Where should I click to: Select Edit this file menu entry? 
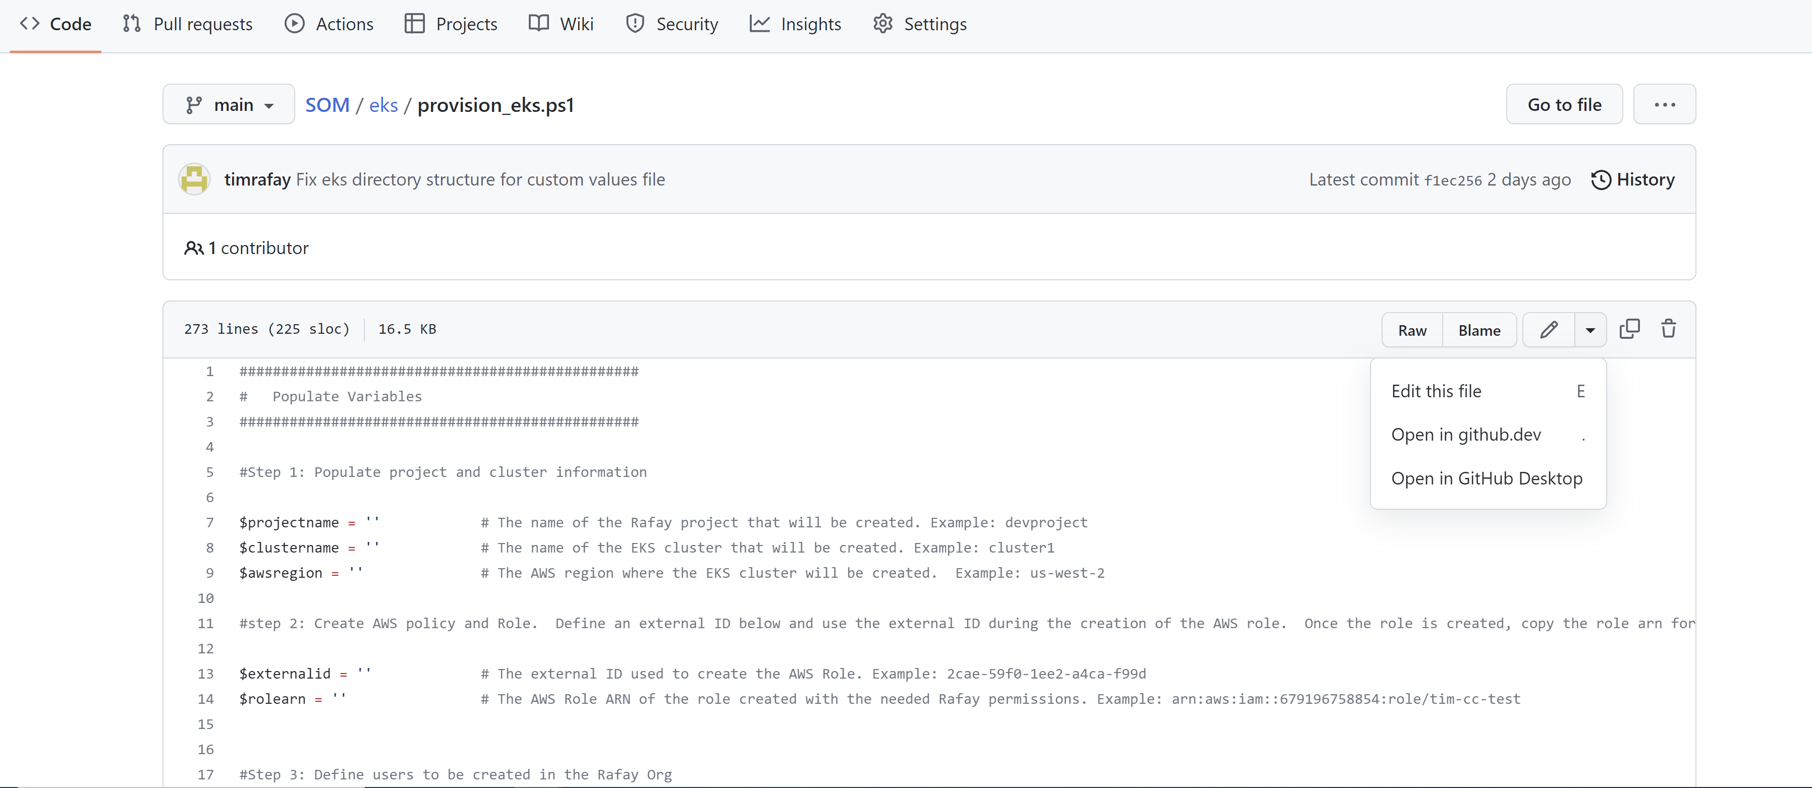(x=1488, y=391)
